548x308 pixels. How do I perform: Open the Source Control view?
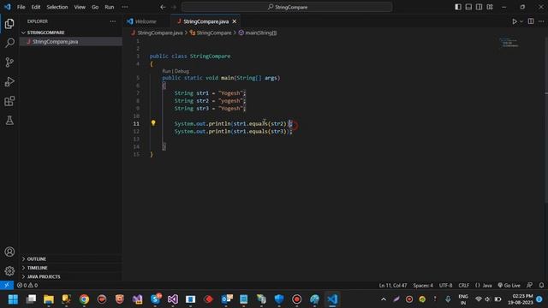point(9,62)
